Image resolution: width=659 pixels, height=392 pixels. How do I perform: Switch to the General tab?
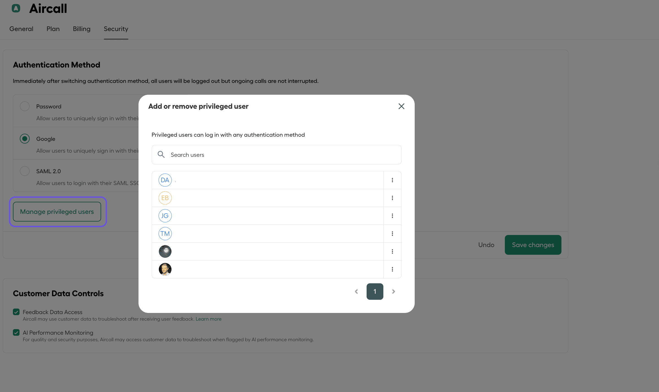(x=21, y=29)
